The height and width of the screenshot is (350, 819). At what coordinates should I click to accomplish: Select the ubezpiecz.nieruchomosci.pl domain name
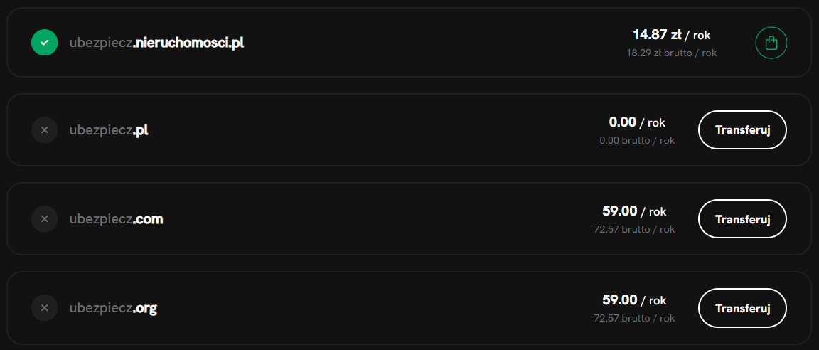tap(156, 43)
